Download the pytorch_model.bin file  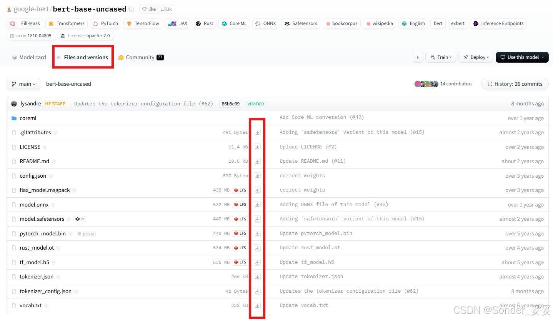coord(257,233)
